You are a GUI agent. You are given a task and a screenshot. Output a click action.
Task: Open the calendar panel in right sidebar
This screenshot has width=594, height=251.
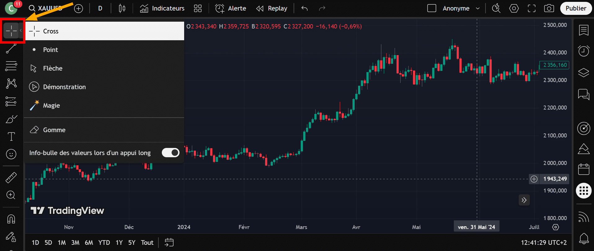point(583,169)
